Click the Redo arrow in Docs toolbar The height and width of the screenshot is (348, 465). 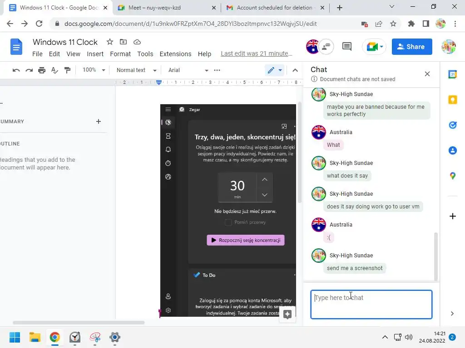[x=29, y=70]
